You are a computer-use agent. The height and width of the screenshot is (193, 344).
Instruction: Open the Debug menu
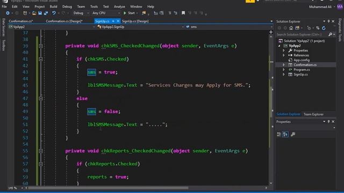coord(67,6)
